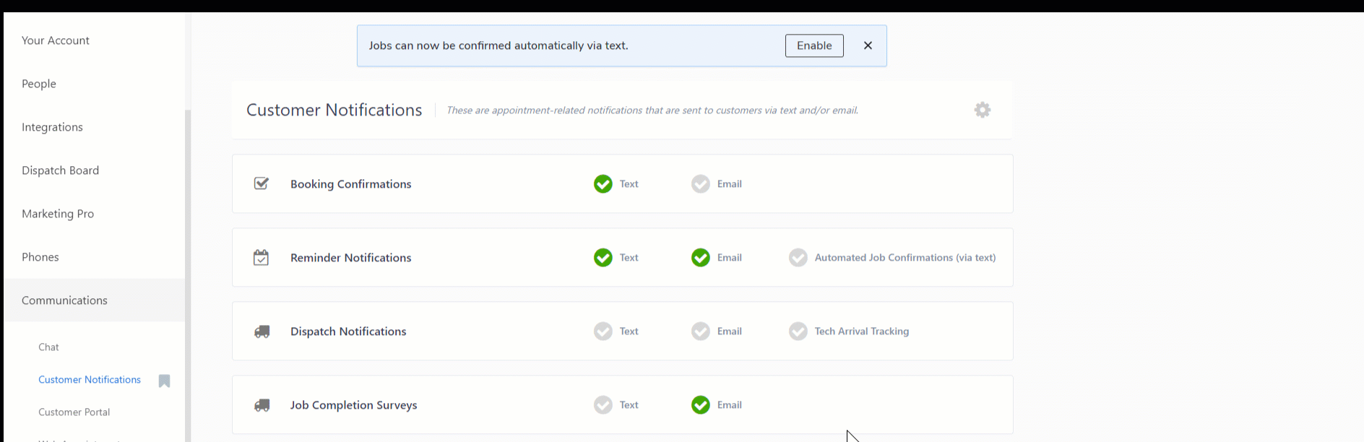Viewport: 1364px width, 442px height.
Task: Open Customer Notifications settings gear
Action: click(982, 110)
